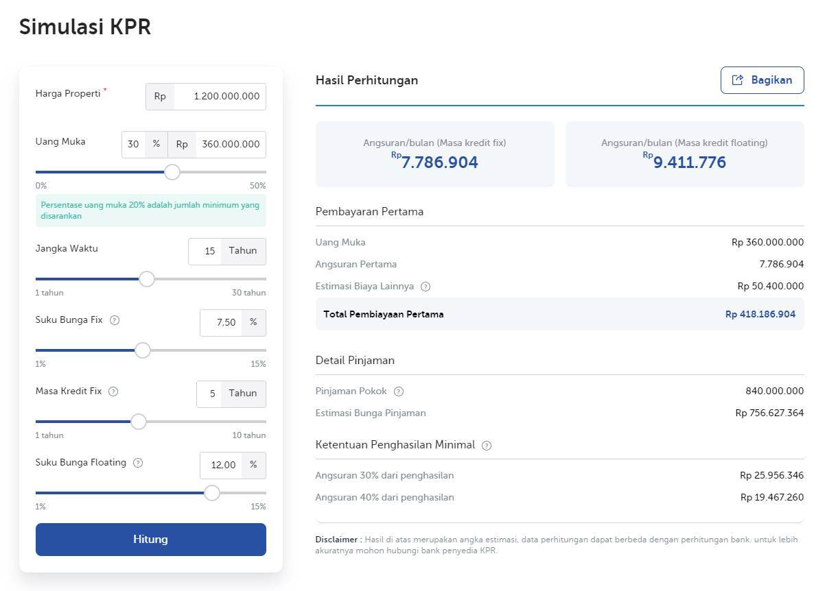Click the Suku Bunga Fix slider knob
Image resolution: width=838 pixels, height=591 pixels.
(x=143, y=350)
